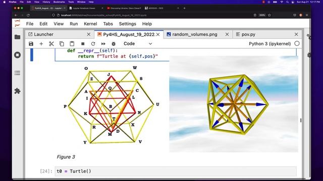Open macOS Spotlight search icon
Viewport: 323px width, 181px height.
click(x=287, y=2)
